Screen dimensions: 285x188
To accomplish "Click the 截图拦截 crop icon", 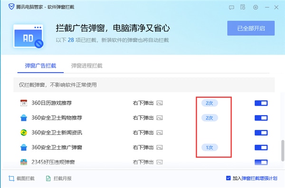I will coord(11,178).
